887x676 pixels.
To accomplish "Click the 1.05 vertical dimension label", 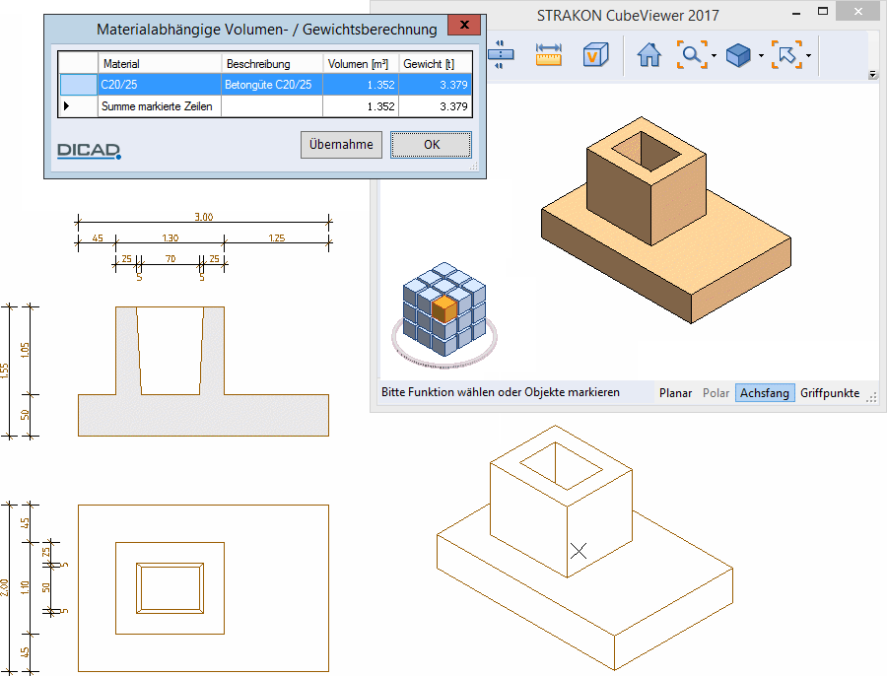I will 25,351.
